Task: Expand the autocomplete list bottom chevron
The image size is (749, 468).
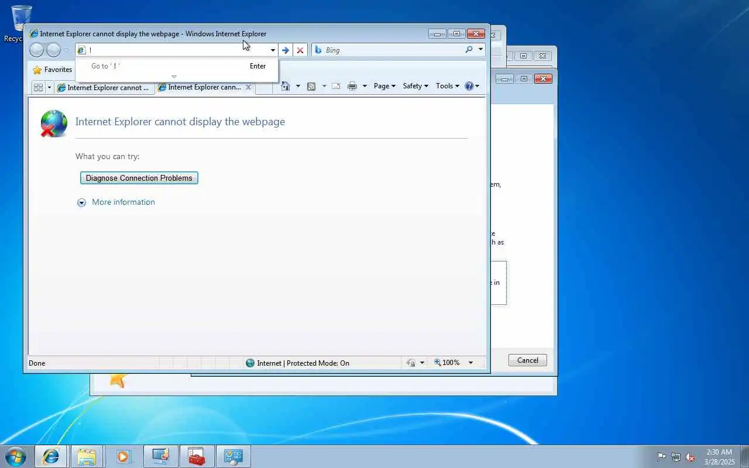Action: click(174, 77)
